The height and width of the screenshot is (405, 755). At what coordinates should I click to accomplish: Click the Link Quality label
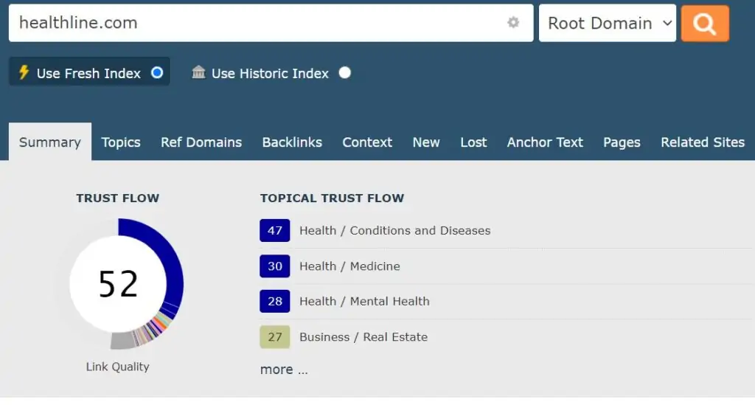tap(117, 367)
